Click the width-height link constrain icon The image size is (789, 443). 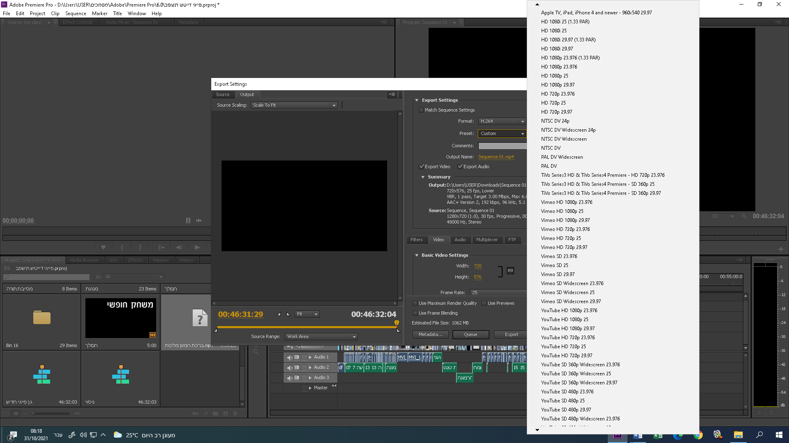point(510,271)
